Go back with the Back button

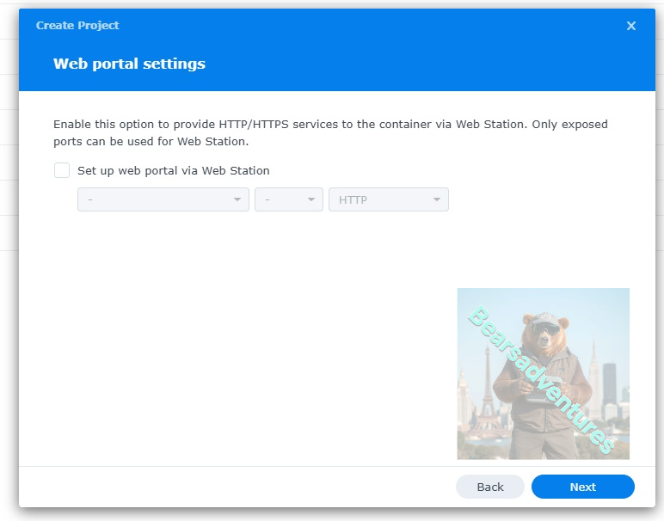pyautogui.click(x=489, y=487)
